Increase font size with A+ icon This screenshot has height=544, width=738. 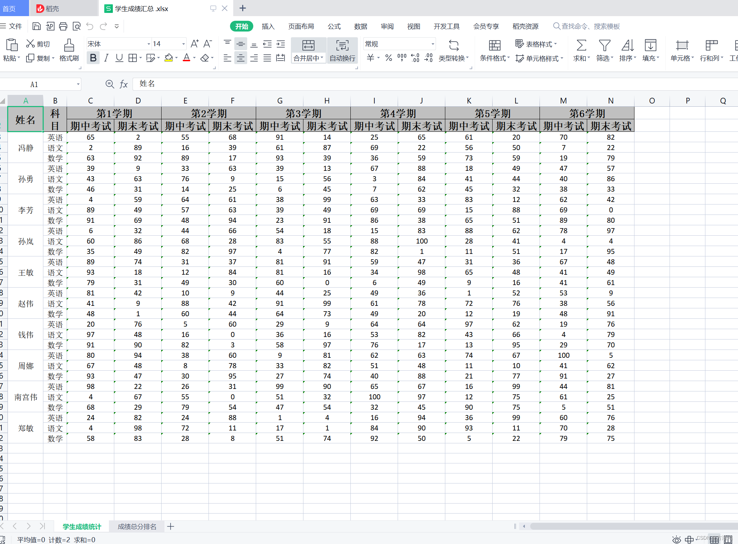(x=195, y=44)
